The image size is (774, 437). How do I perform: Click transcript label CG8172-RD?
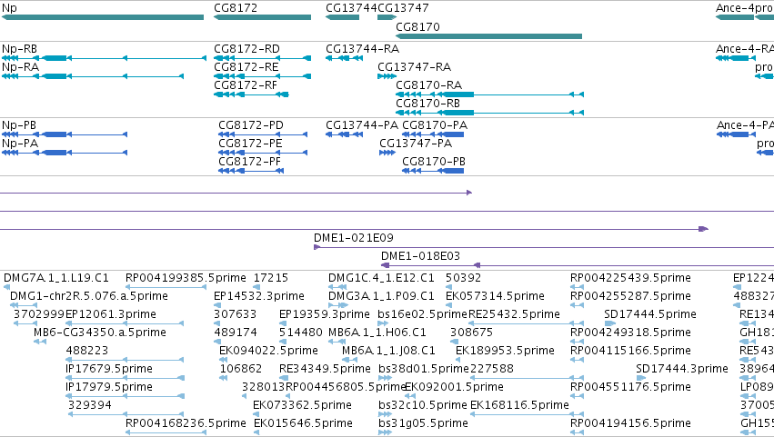click(x=246, y=49)
